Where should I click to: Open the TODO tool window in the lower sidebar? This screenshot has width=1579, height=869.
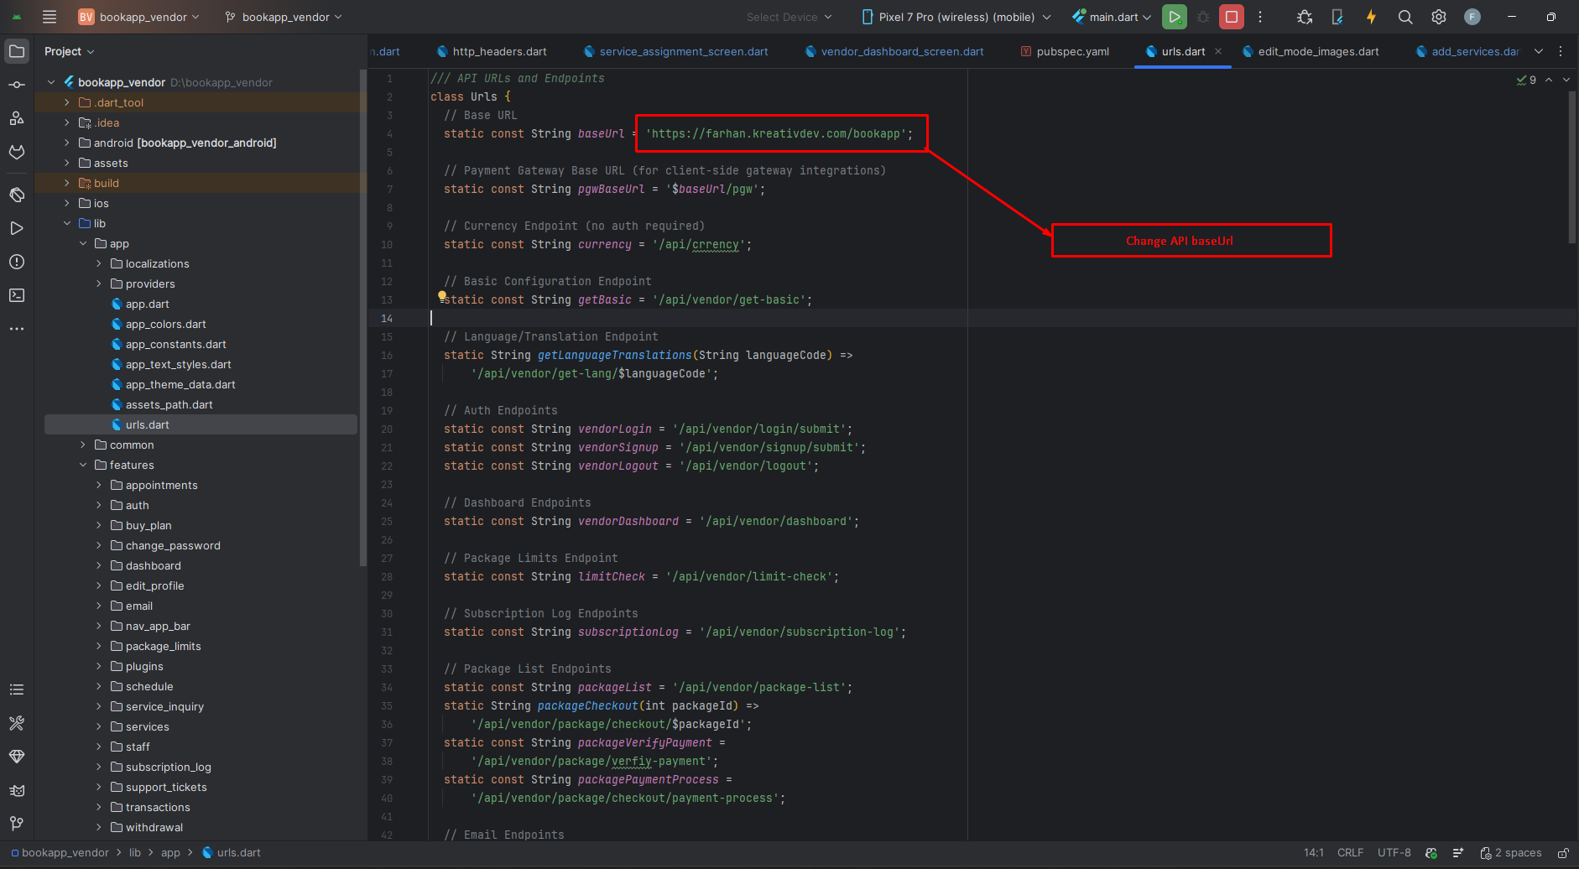point(17,689)
